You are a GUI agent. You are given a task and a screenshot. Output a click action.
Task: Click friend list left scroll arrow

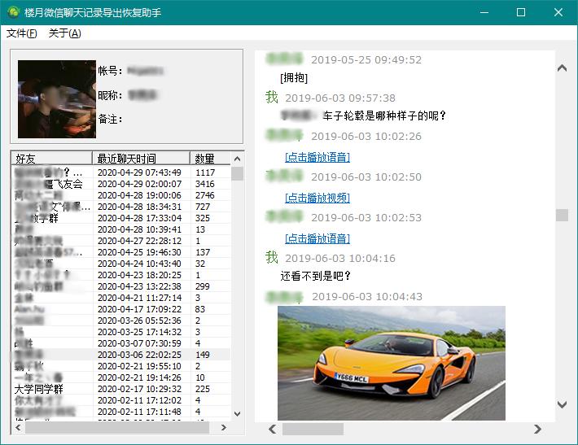pyautogui.click(x=18, y=427)
